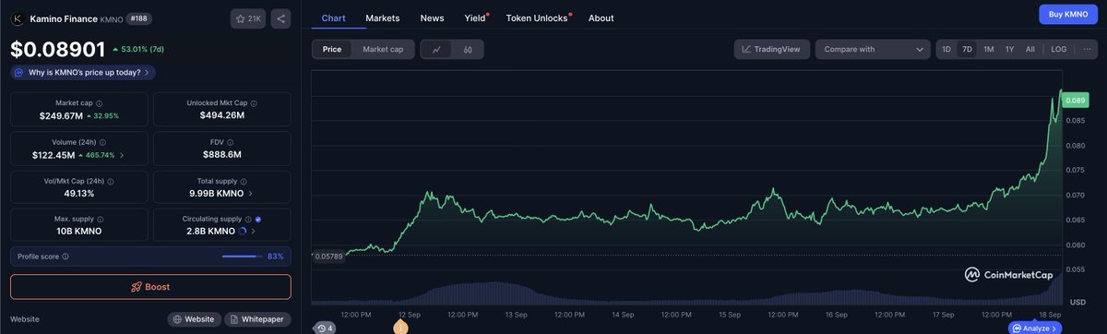Set chart range to 1M
This screenshot has height=334, width=1107.
988,49
